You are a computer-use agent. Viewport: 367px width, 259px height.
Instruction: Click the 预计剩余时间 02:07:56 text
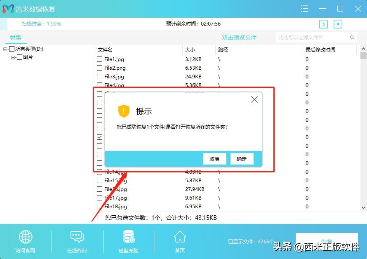coord(193,24)
